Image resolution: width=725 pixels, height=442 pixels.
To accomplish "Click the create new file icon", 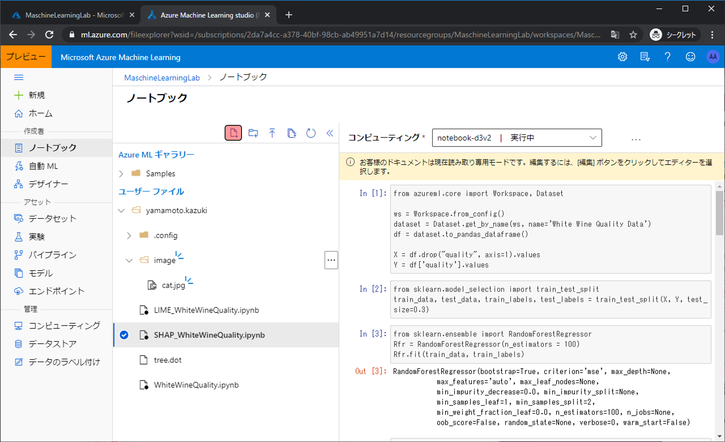I will (233, 133).
